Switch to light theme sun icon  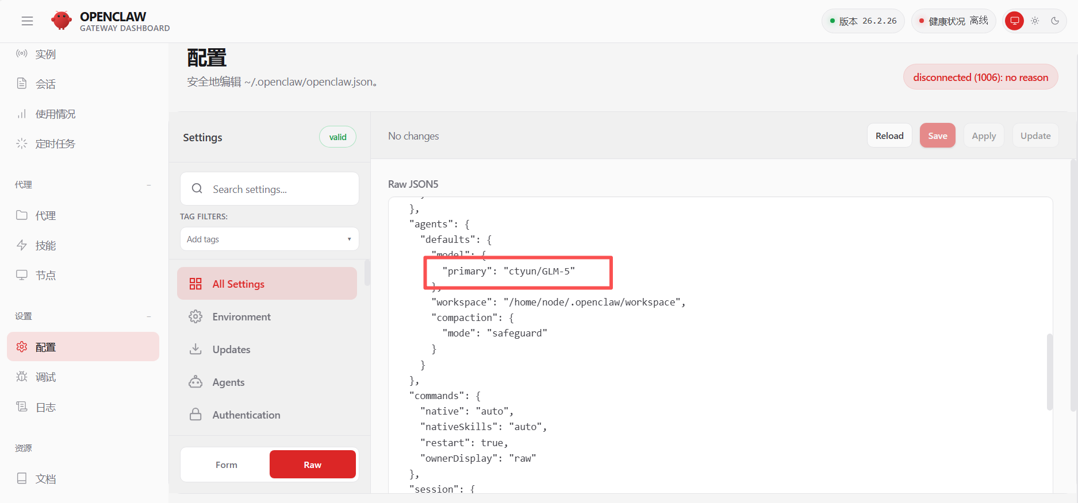point(1035,21)
